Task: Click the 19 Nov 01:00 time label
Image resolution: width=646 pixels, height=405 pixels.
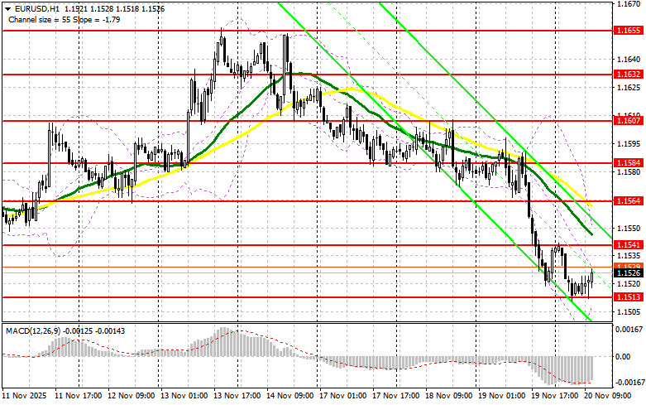Action: tap(502, 396)
